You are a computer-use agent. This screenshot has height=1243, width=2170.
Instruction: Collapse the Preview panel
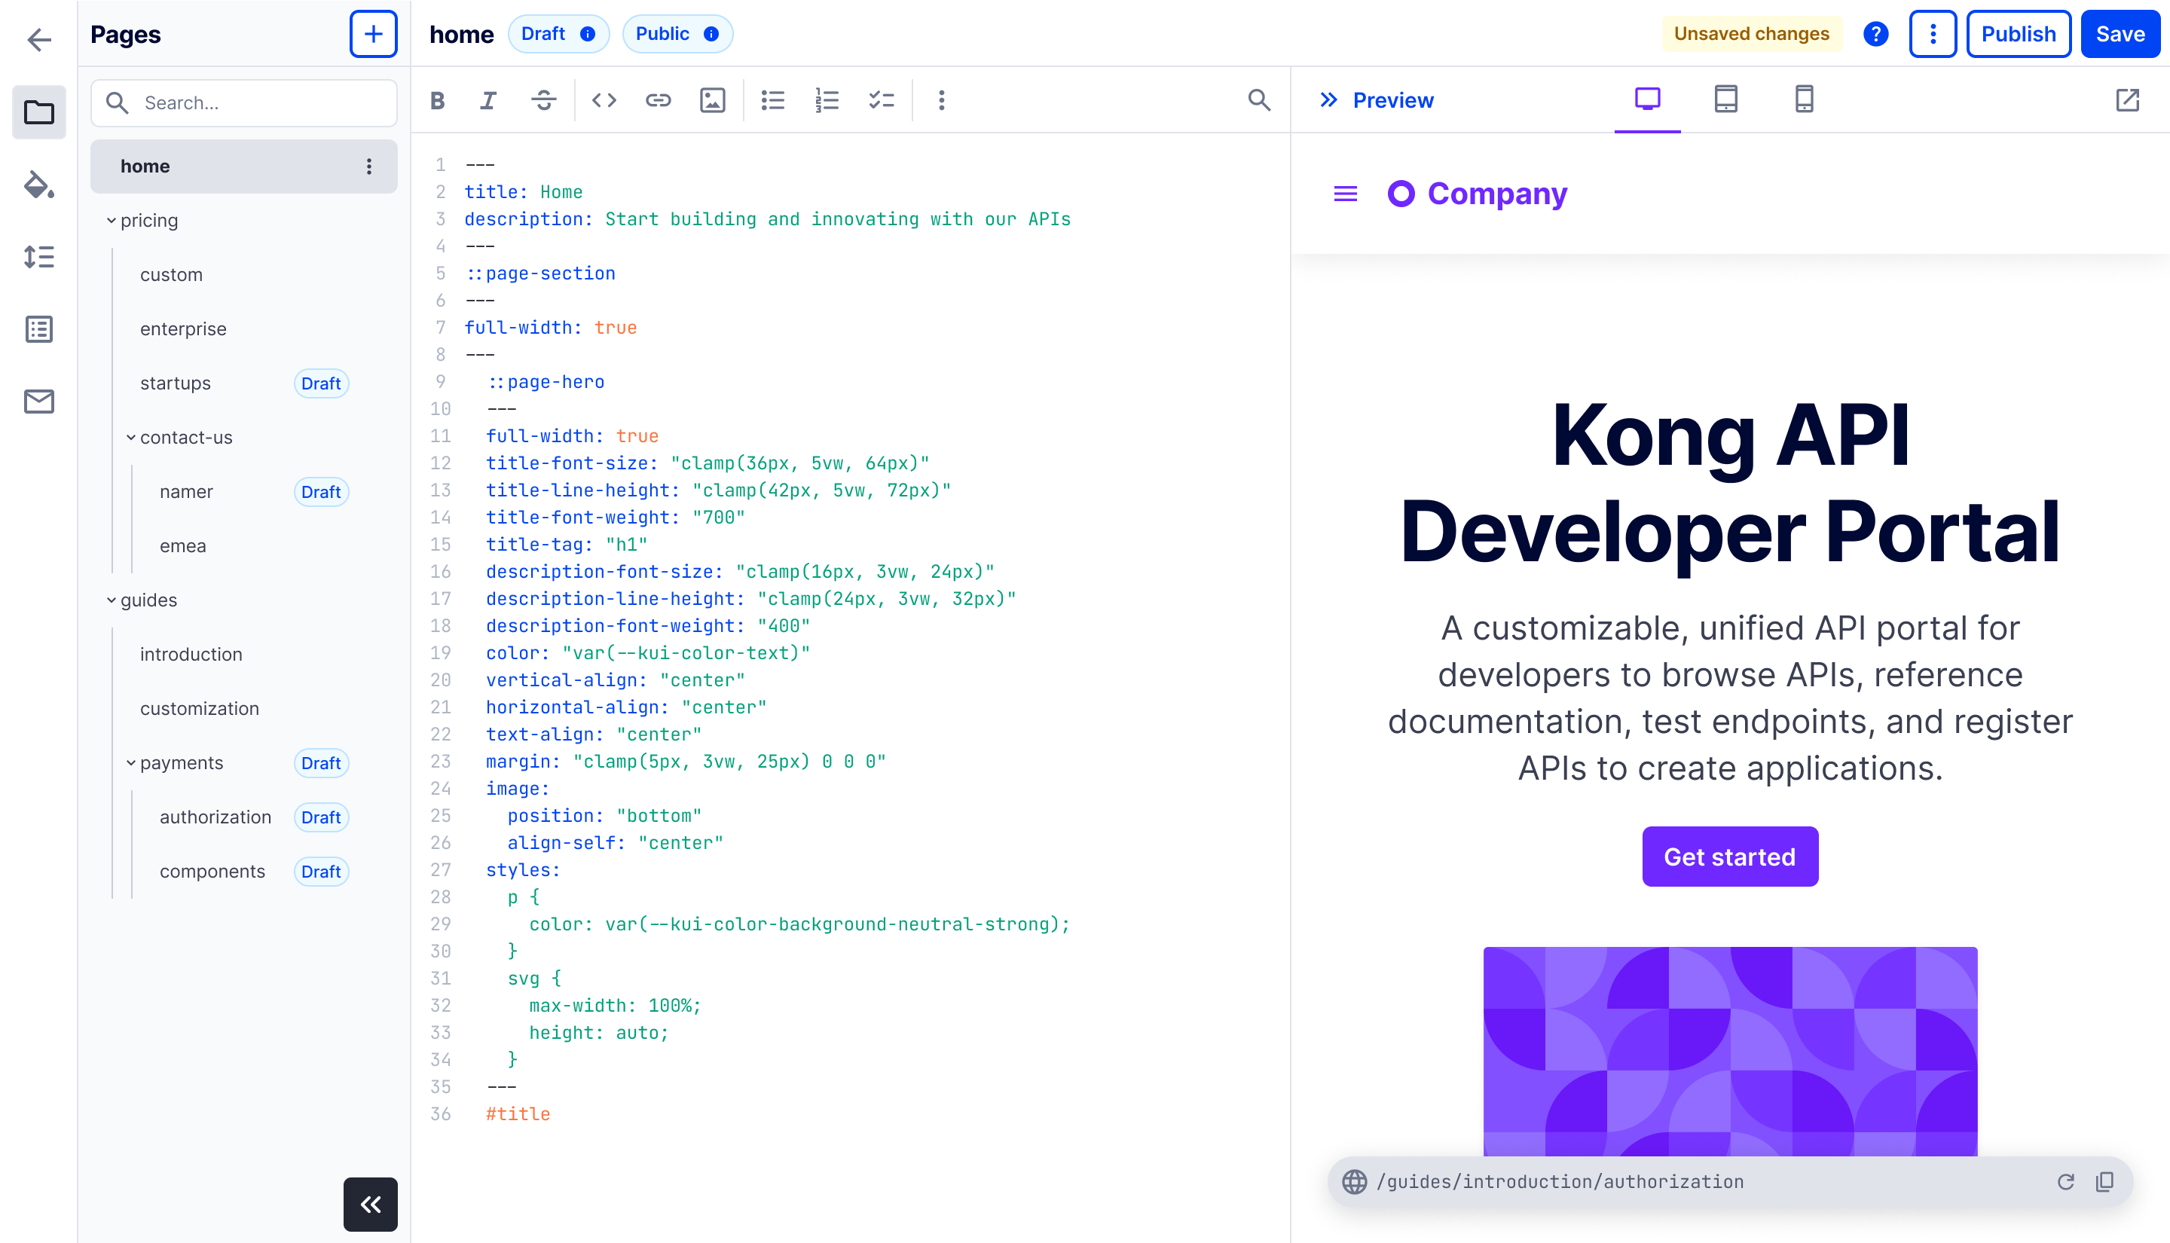pos(1328,100)
